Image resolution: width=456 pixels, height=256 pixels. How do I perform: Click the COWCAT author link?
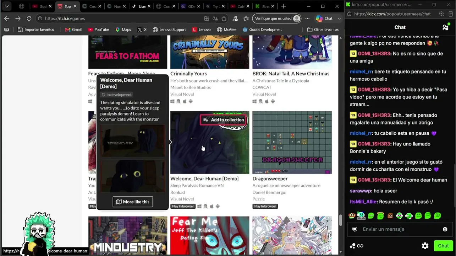pyautogui.click(x=262, y=87)
